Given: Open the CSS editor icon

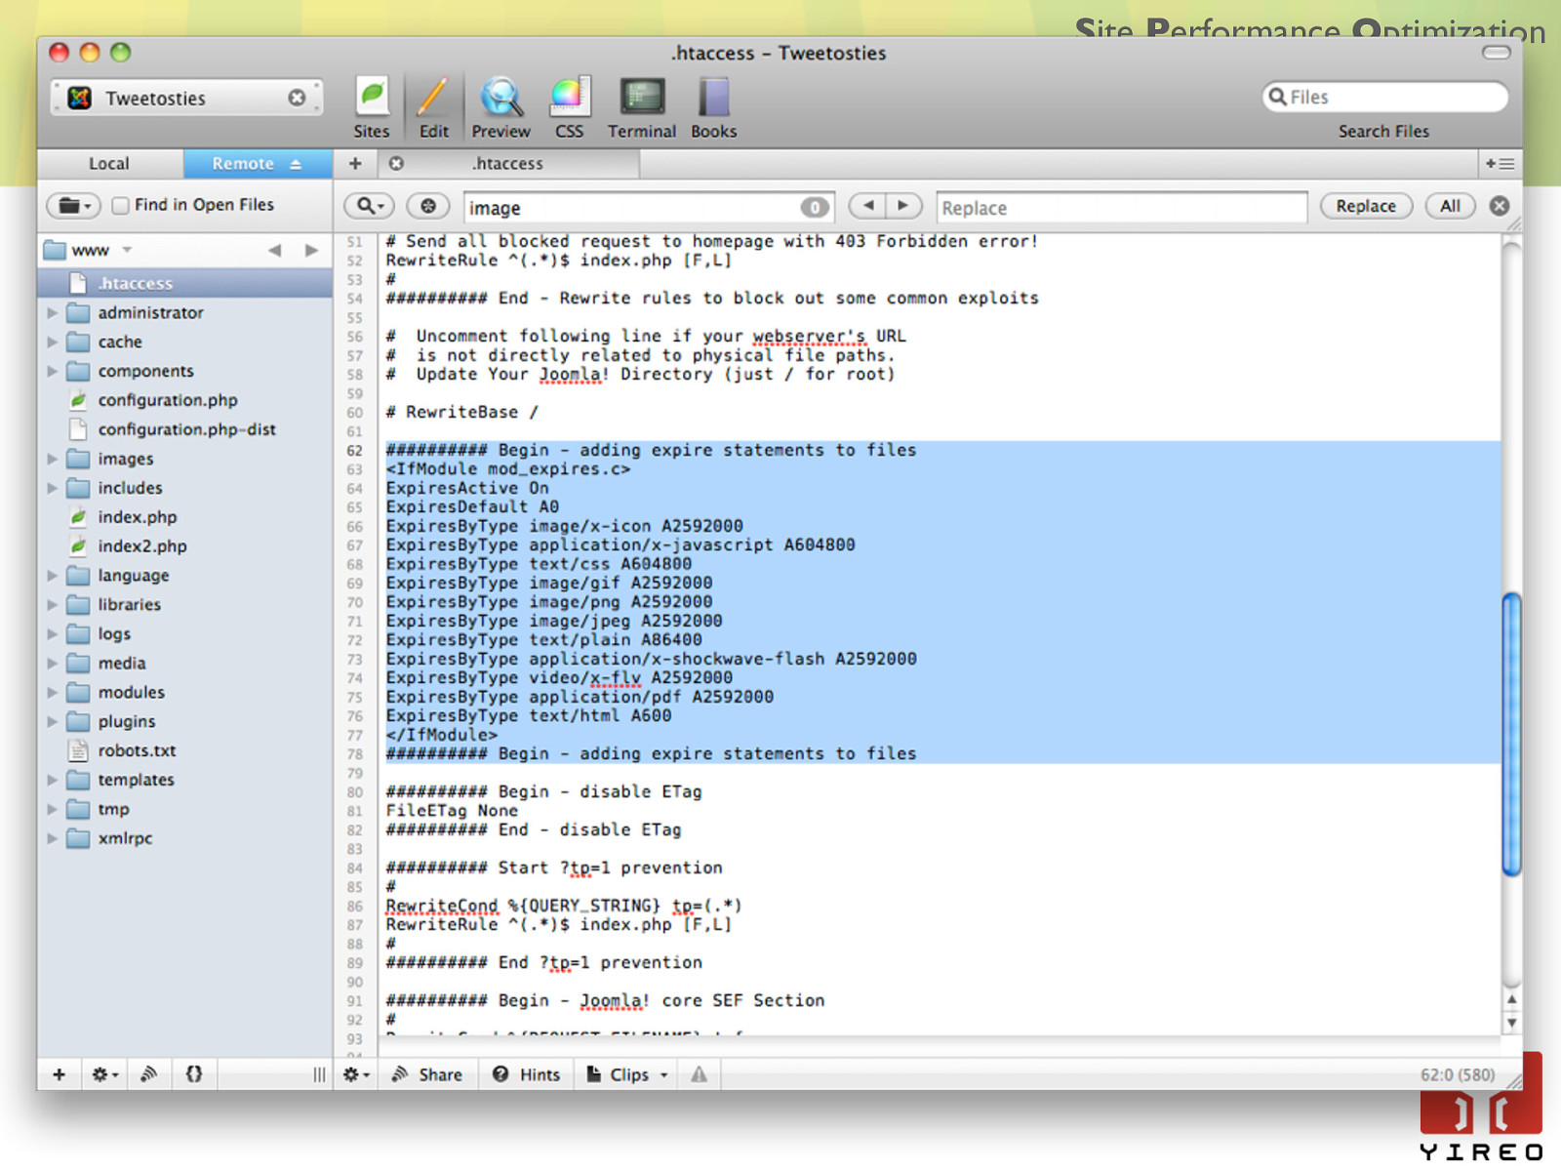Looking at the screenshot, I should click(570, 107).
